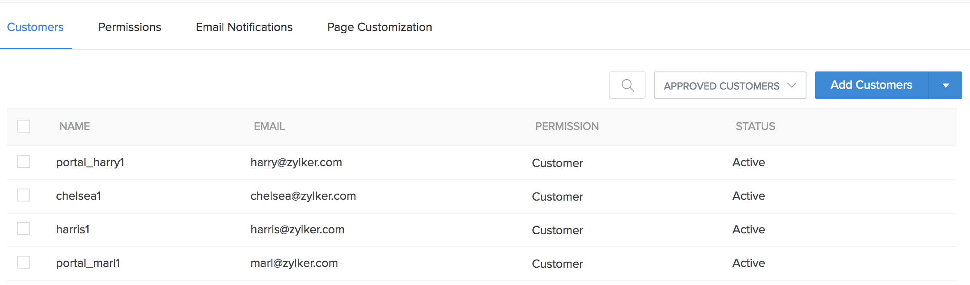Mark the portal_marl1 row checkbox
This screenshot has width=970, height=285.
24,262
